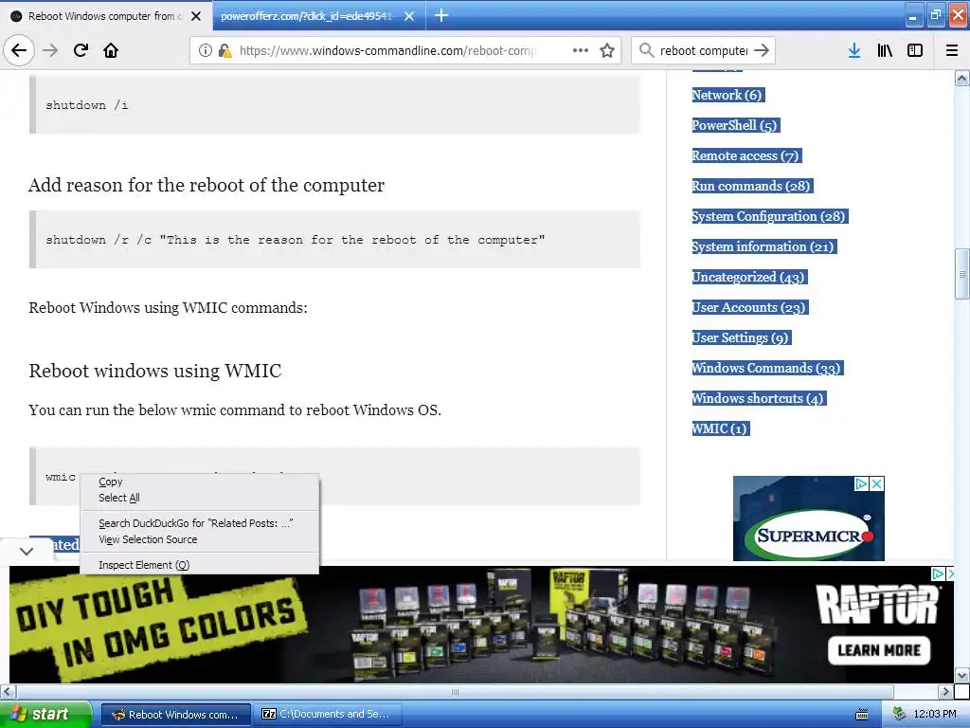The image size is (970, 728).
Task: Open the downloads panel
Action: pos(854,50)
